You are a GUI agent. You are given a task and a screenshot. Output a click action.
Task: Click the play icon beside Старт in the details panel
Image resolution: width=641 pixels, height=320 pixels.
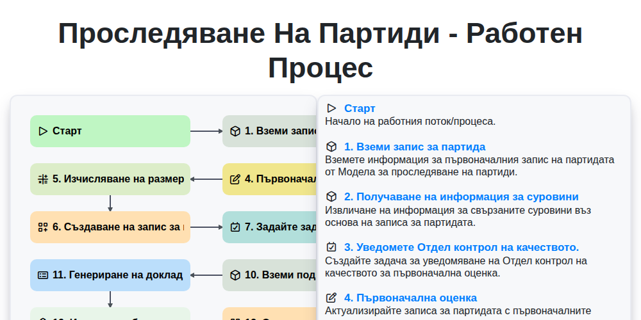[331, 108]
